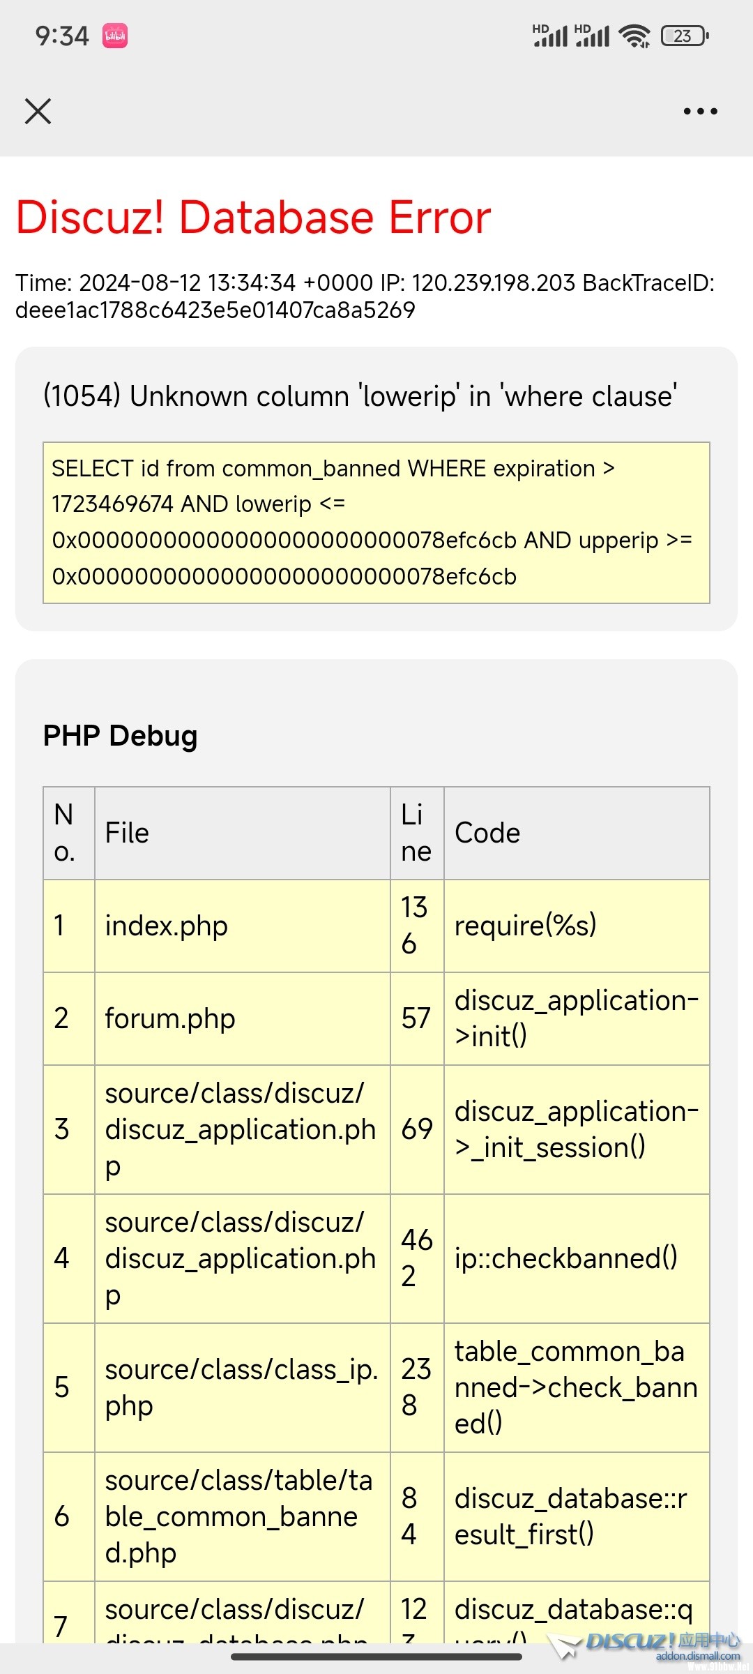Tap the first HD signal strength icon
Screen dimensions: 753x1674
pos(550,36)
